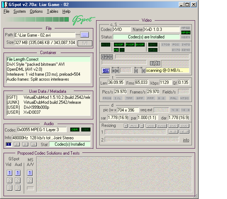The width and height of the screenshot is (227, 199).
Task: Click the browse file path button
Action: click(x=85, y=35)
